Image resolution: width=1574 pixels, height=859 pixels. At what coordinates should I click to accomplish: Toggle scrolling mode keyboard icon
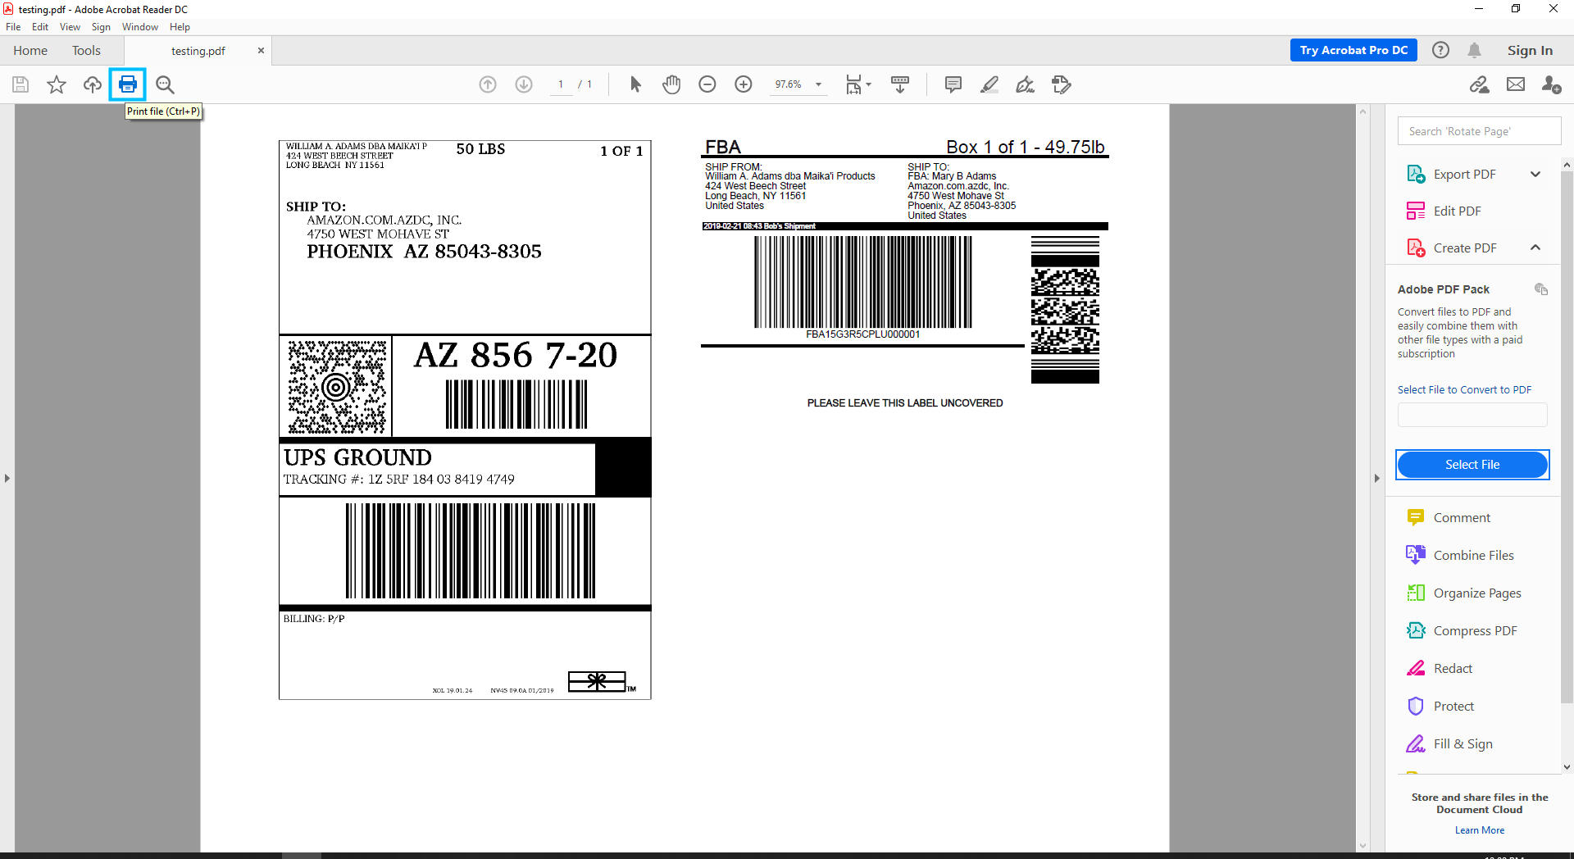[x=900, y=84]
